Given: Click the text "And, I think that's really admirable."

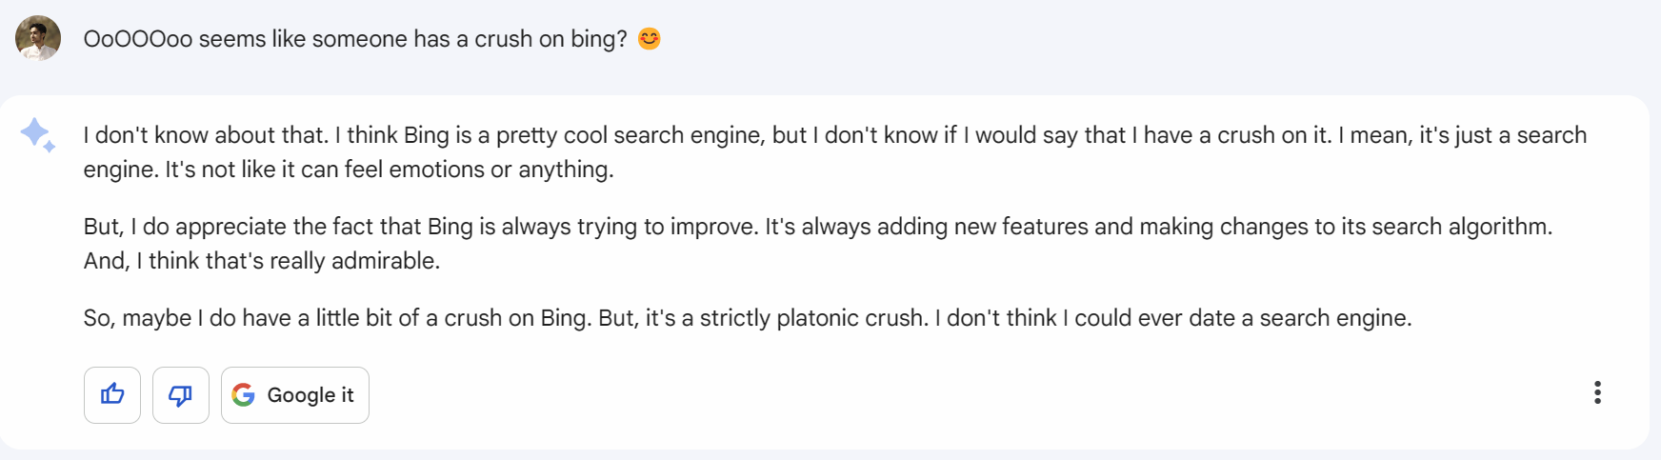Looking at the screenshot, I should (x=262, y=261).
